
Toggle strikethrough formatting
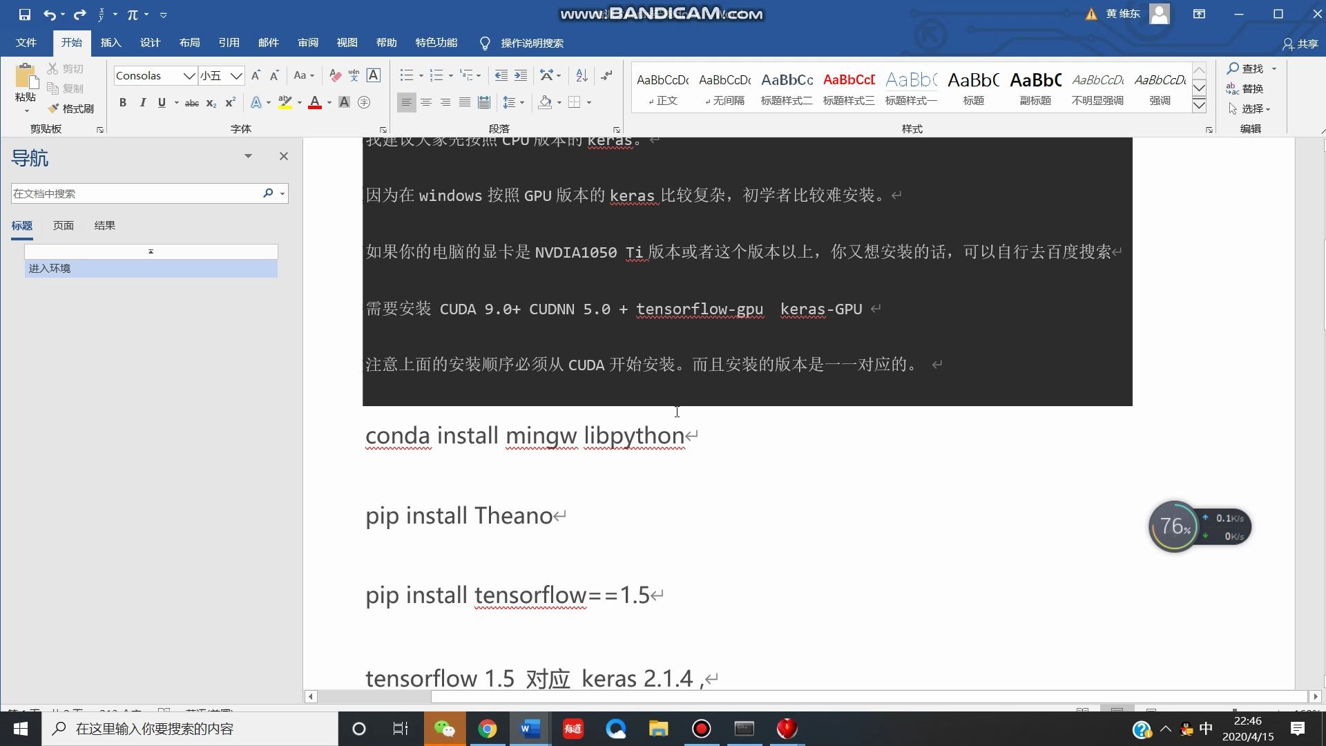pos(192,102)
